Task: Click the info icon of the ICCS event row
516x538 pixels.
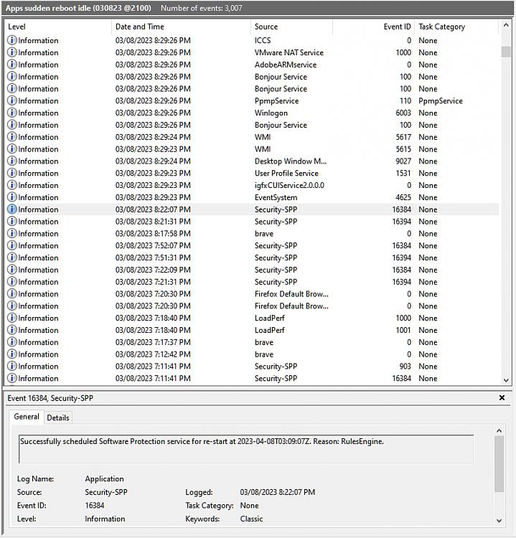Action: [12, 40]
